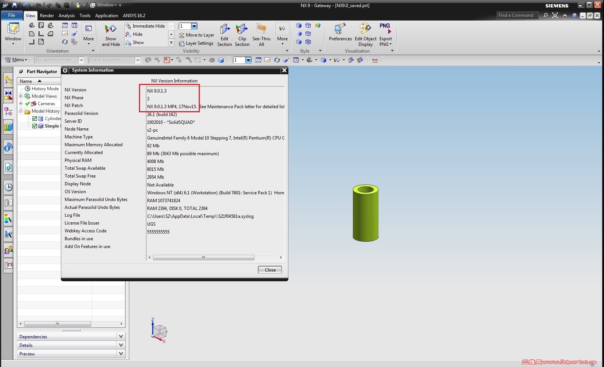This screenshot has width=604, height=367.
Task: Toggle the Cylinder feature checkbox
Action: (35, 119)
